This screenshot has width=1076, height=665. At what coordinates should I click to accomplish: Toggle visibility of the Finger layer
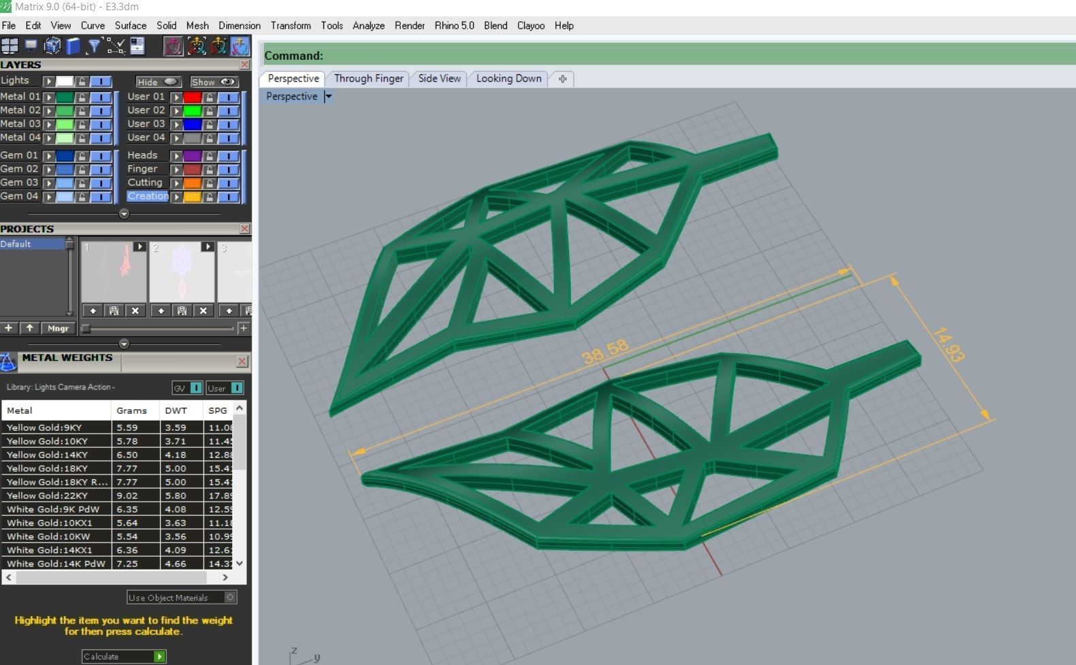(x=229, y=169)
